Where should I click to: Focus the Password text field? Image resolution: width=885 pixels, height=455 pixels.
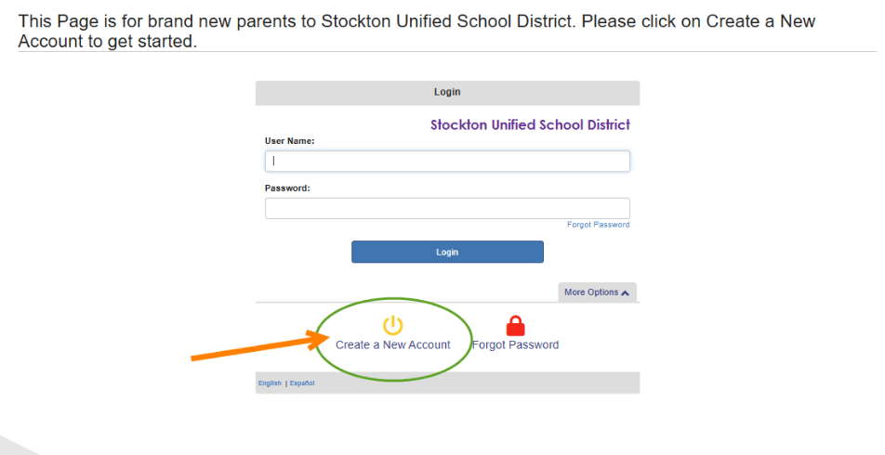pos(447,208)
